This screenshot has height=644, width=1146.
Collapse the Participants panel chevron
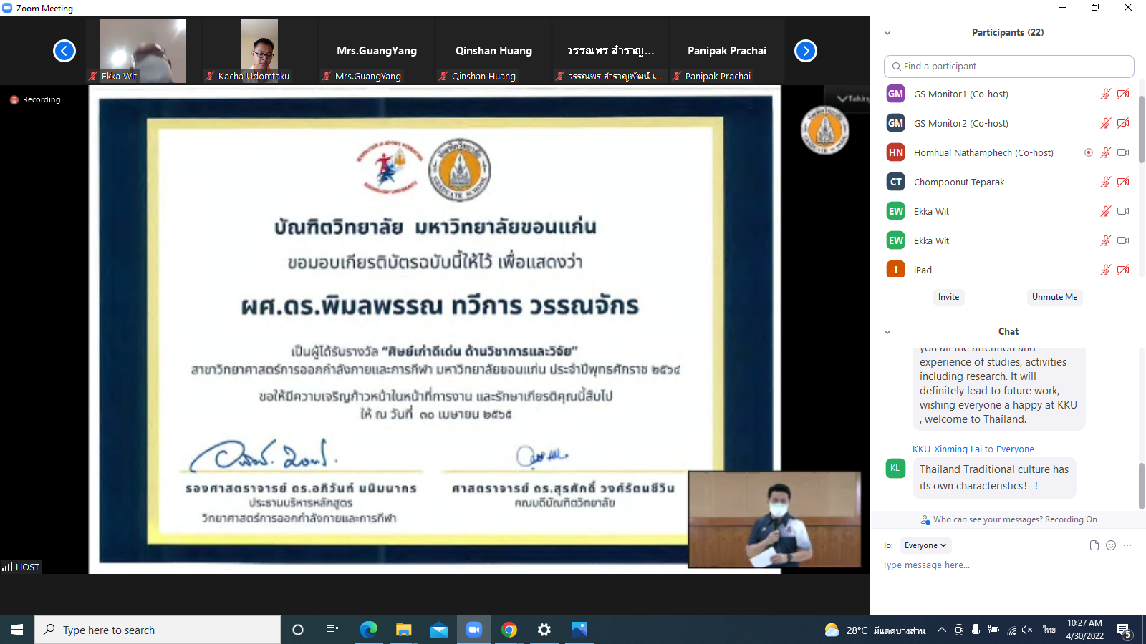887,33
